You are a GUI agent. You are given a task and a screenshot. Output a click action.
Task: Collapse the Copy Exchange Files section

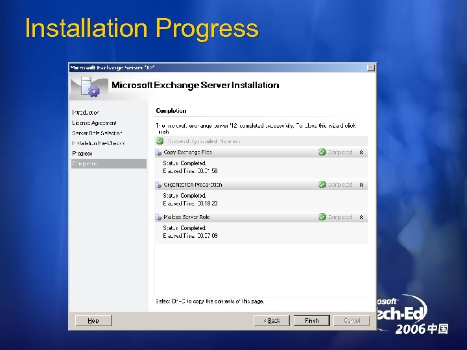pyautogui.click(x=361, y=152)
